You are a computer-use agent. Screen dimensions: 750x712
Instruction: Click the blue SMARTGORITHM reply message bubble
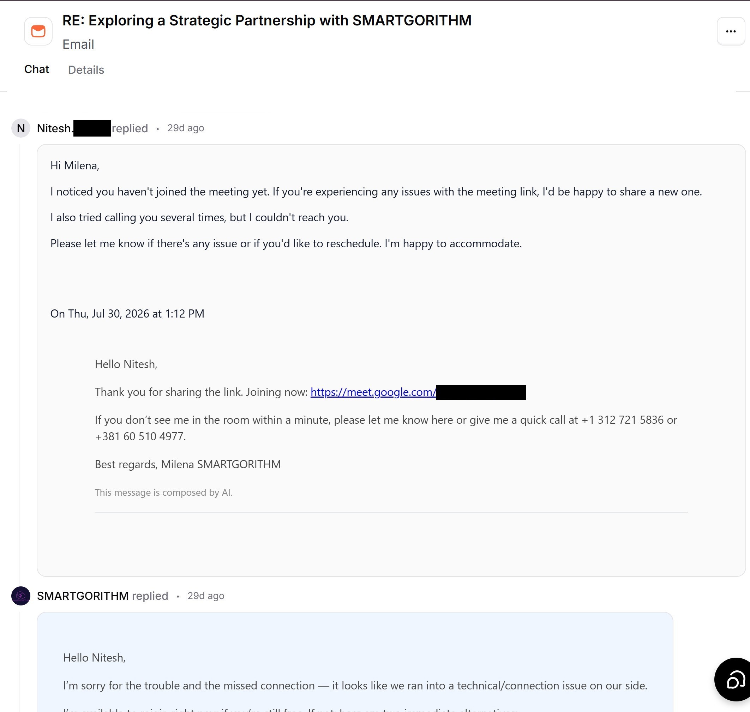click(x=355, y=662)
